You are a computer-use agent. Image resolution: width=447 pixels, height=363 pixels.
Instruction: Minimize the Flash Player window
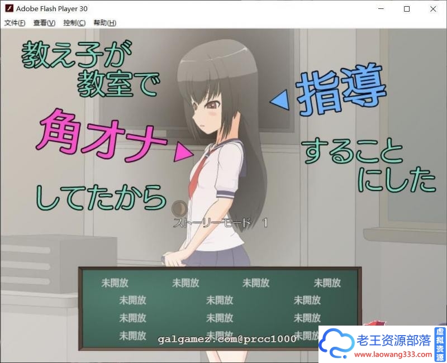(x=381, y=9)
